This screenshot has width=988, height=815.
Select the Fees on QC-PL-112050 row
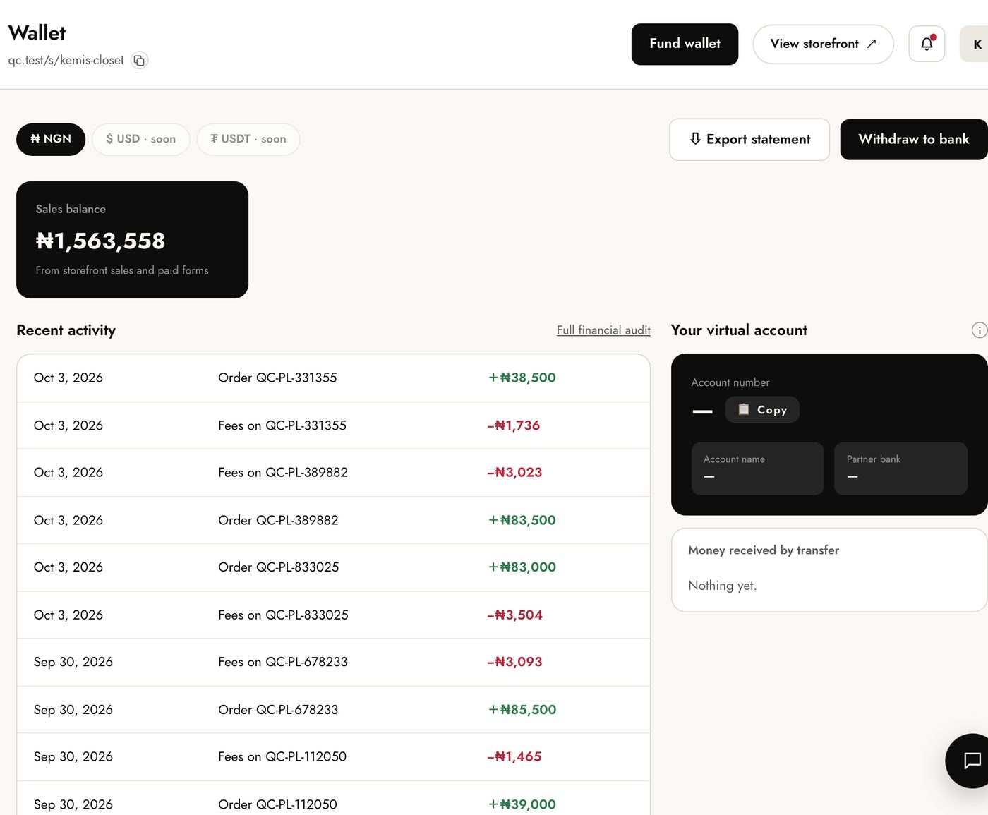coord(333,757)
